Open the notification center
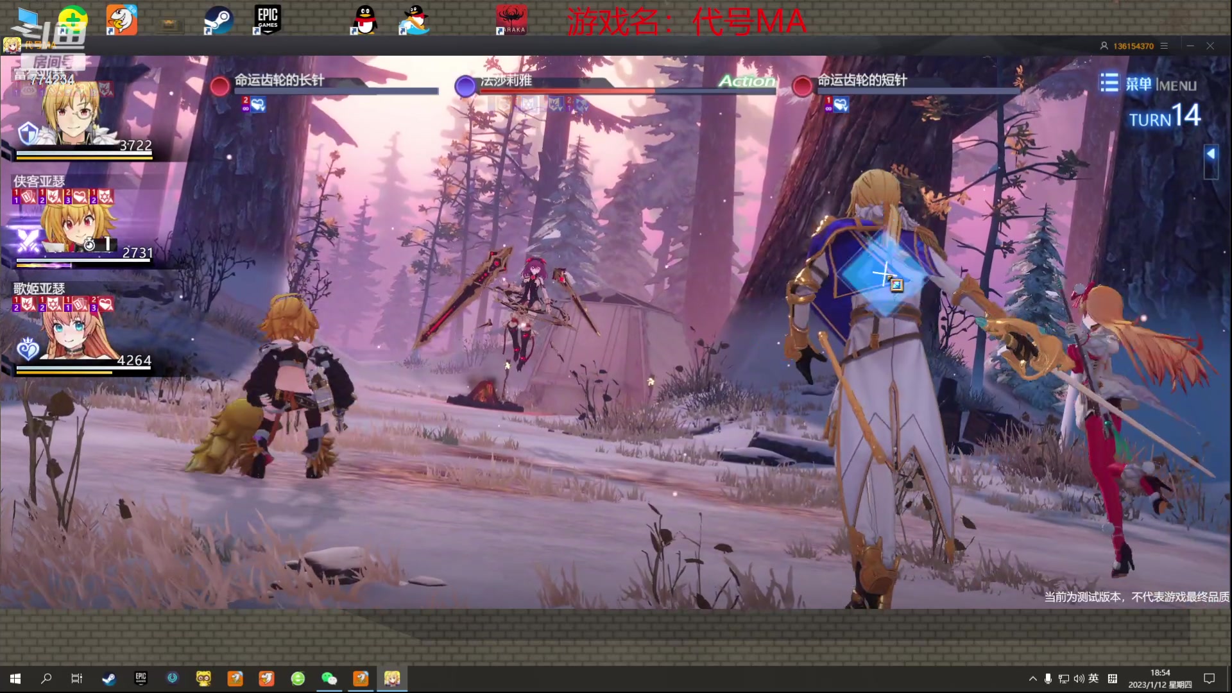The width and height of the screenshot is (1232, 693). coord(1210,678)
